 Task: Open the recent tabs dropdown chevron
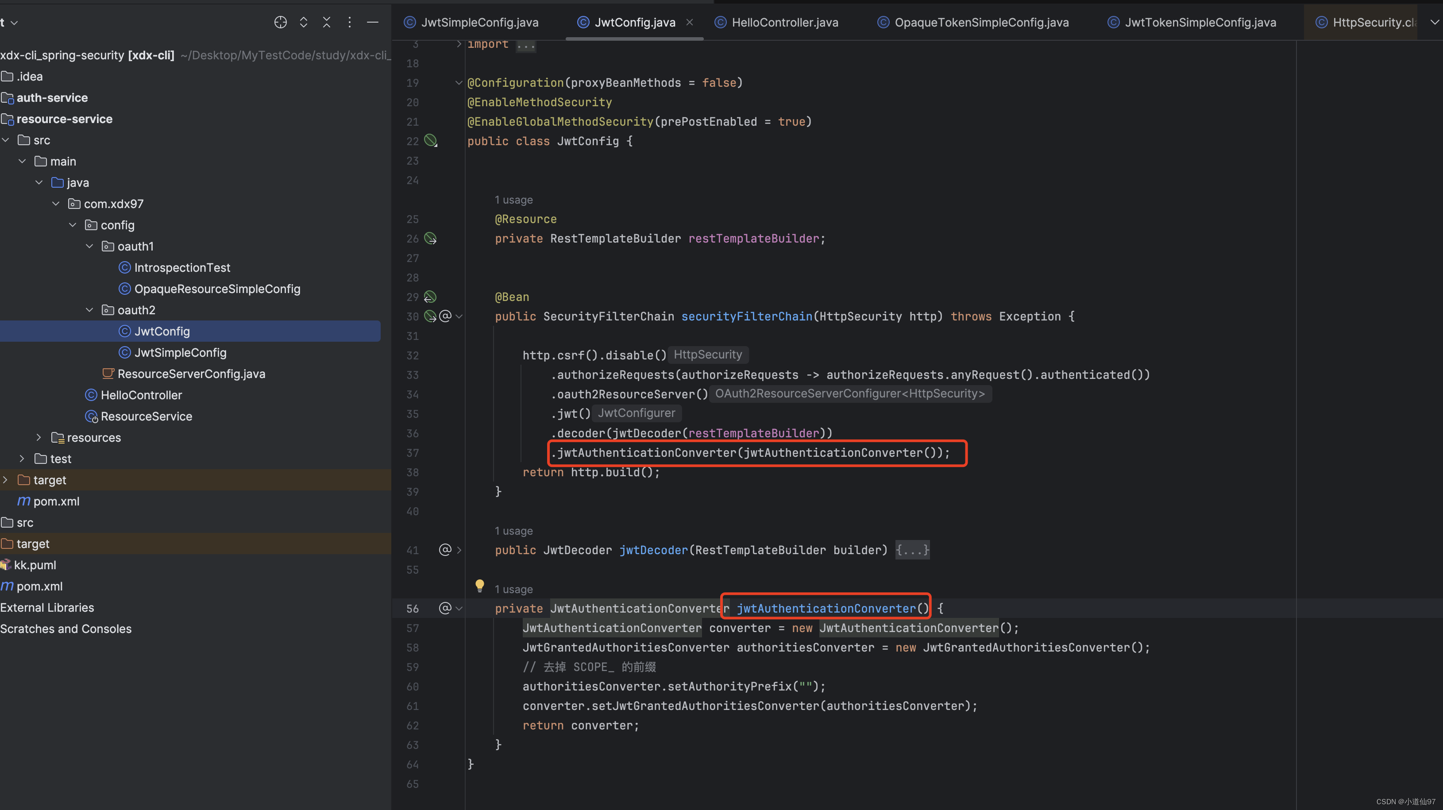point(1434,23)
